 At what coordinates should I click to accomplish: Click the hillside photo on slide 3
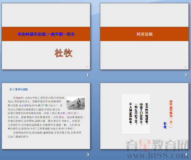[76, 103]
